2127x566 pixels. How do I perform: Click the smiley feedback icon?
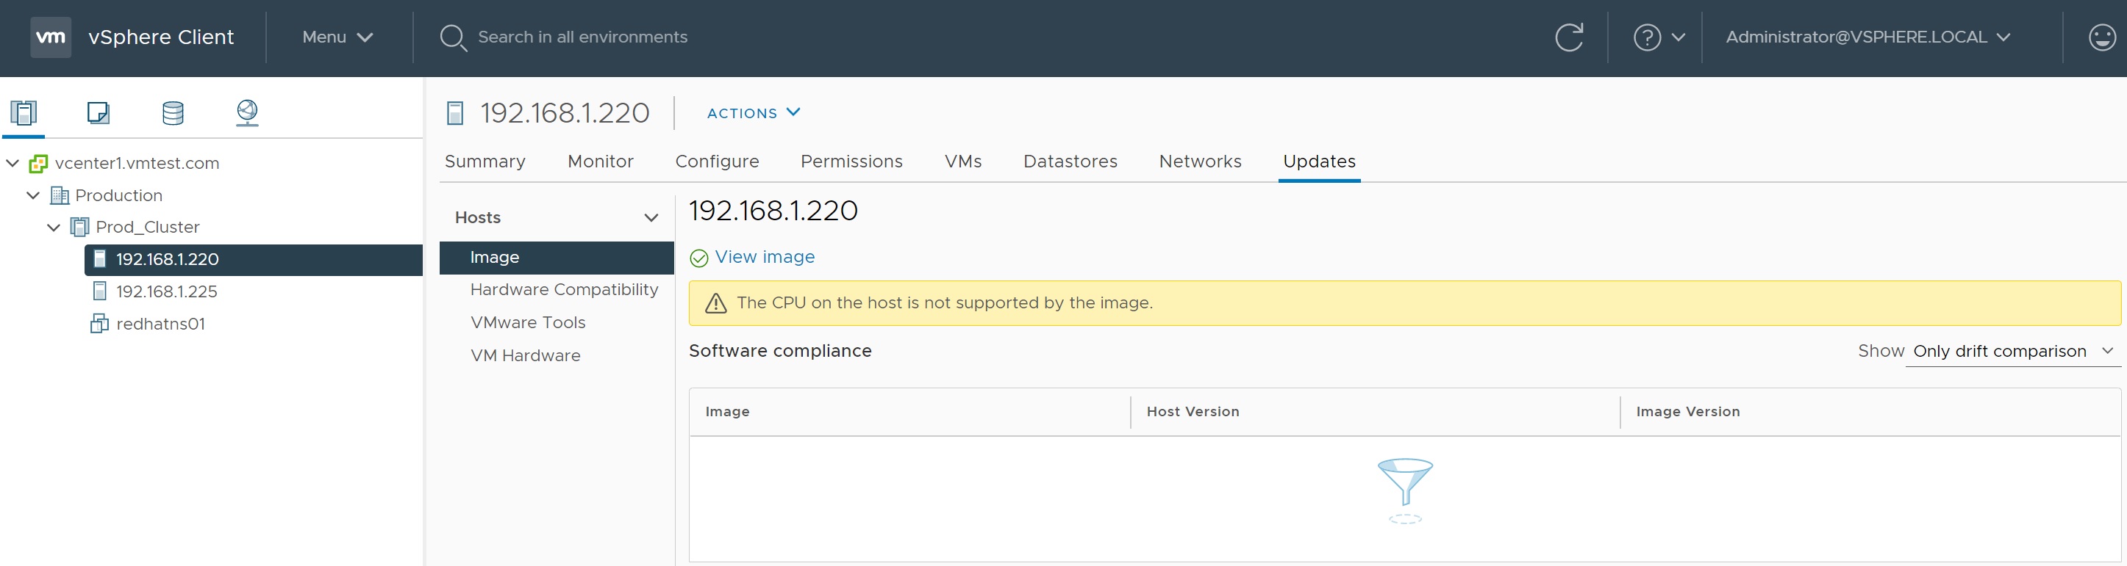[x=2101, y=37]
